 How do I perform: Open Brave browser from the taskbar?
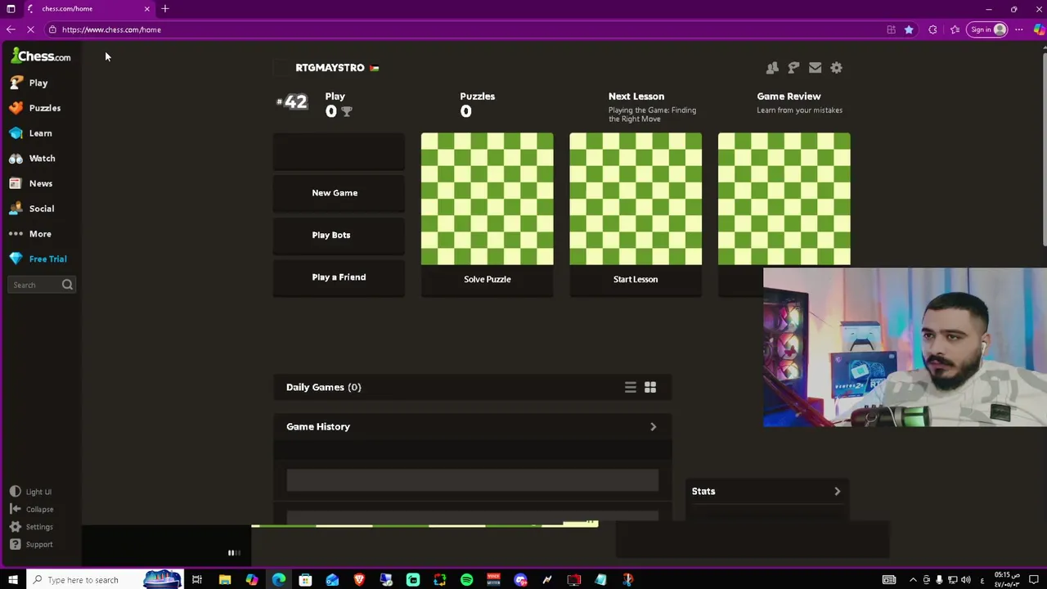359,580
